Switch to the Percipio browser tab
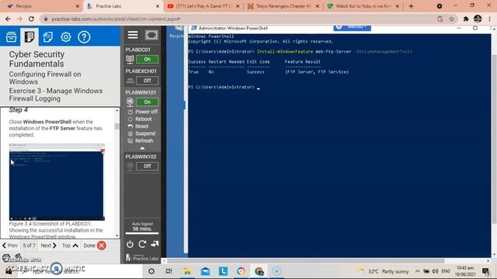Image resolution: width=497 pixels, height=279 pixels. (43, 6)
